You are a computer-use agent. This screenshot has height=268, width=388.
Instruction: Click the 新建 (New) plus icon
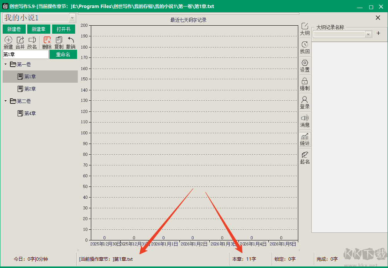pos(8,40)
